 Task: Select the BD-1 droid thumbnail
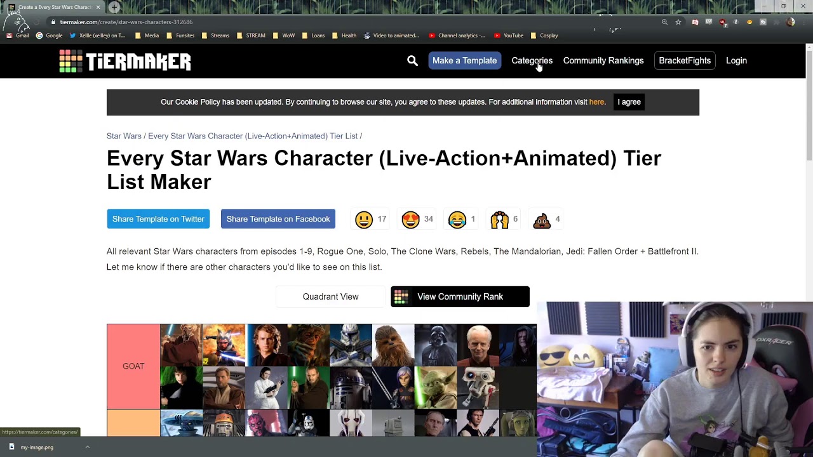pyautogui.click(x=478, y=388)
